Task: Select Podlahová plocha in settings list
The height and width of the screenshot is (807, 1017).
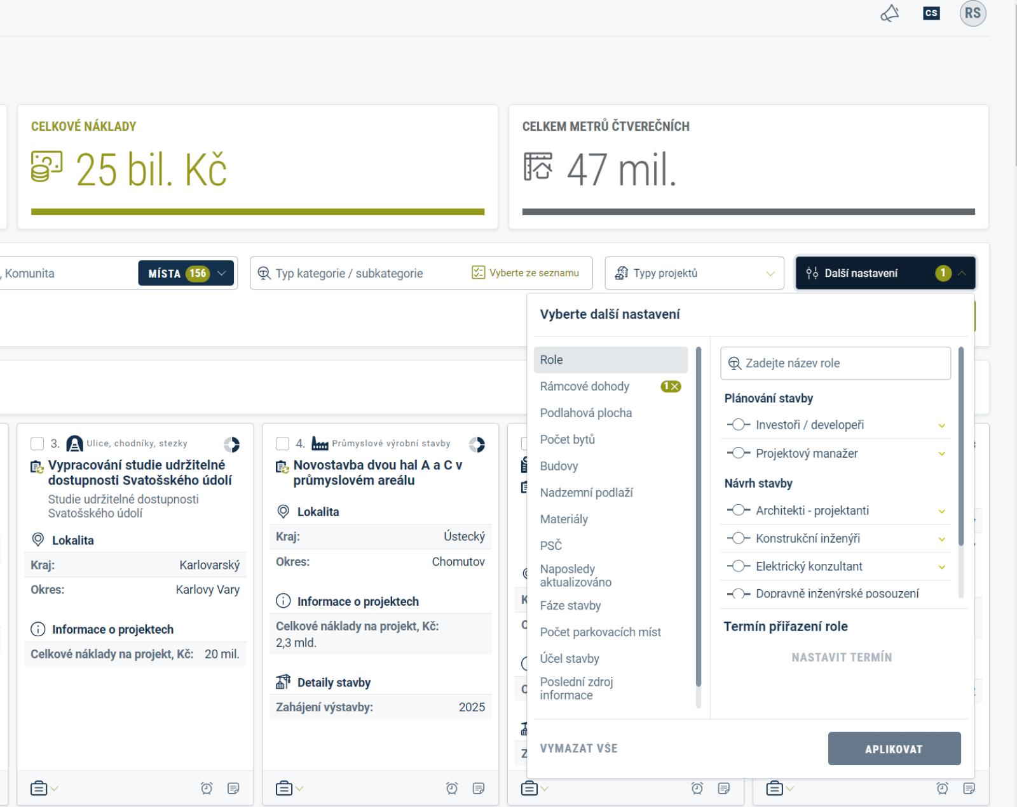Action: pyautogui.click(x=585, y=413)
